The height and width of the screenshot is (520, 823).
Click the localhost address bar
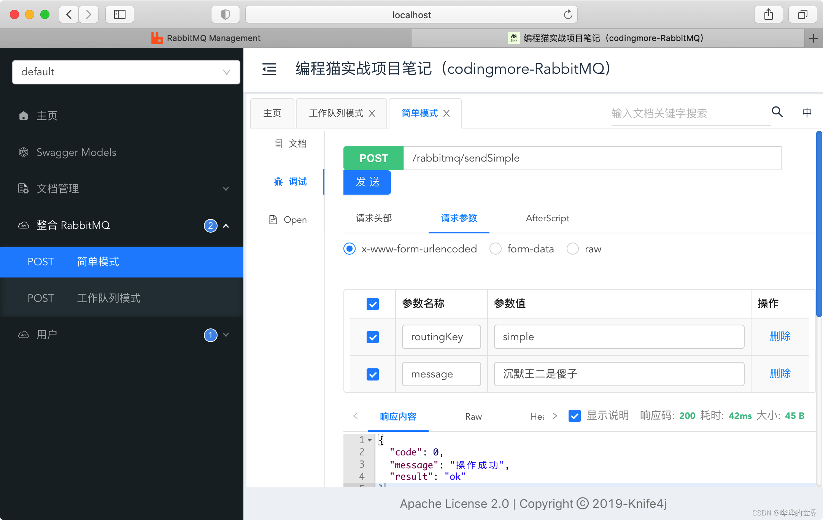(411, 15)
